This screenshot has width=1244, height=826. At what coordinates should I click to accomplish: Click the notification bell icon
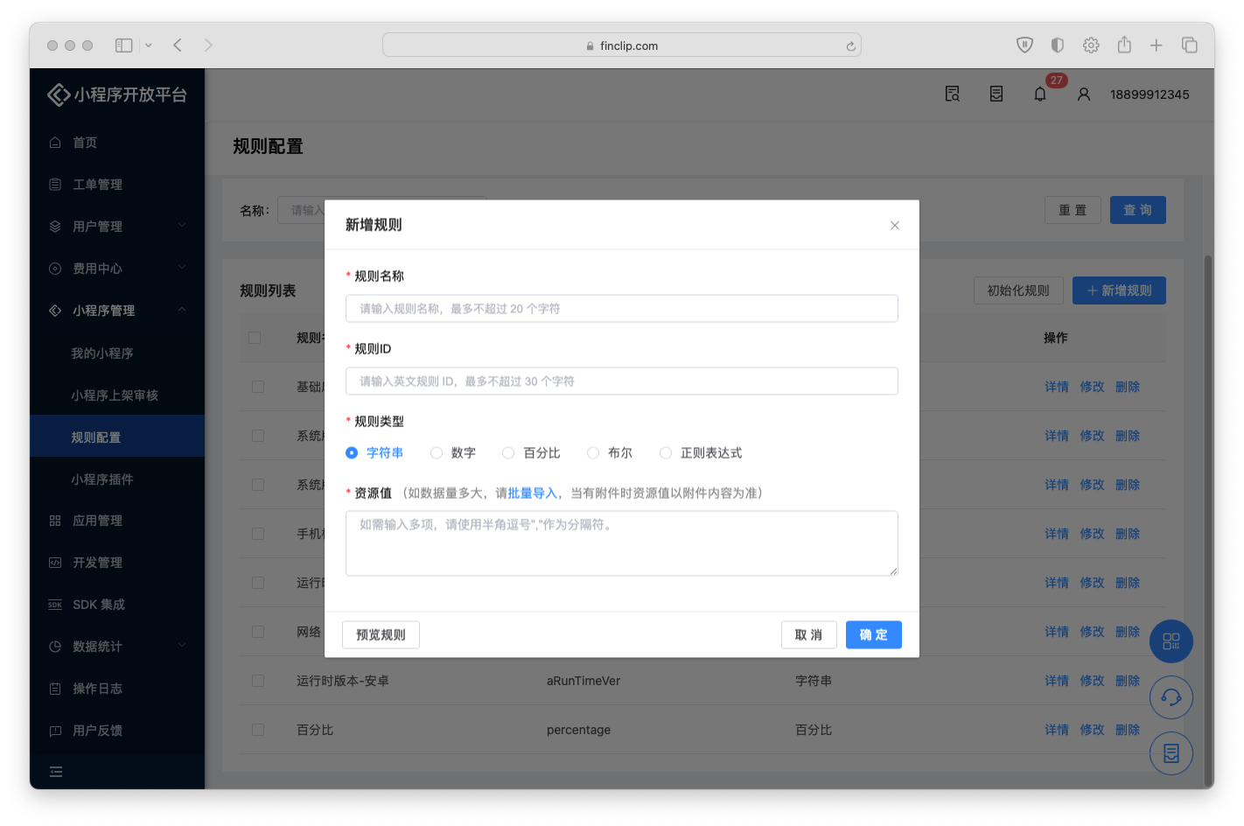1039,94
